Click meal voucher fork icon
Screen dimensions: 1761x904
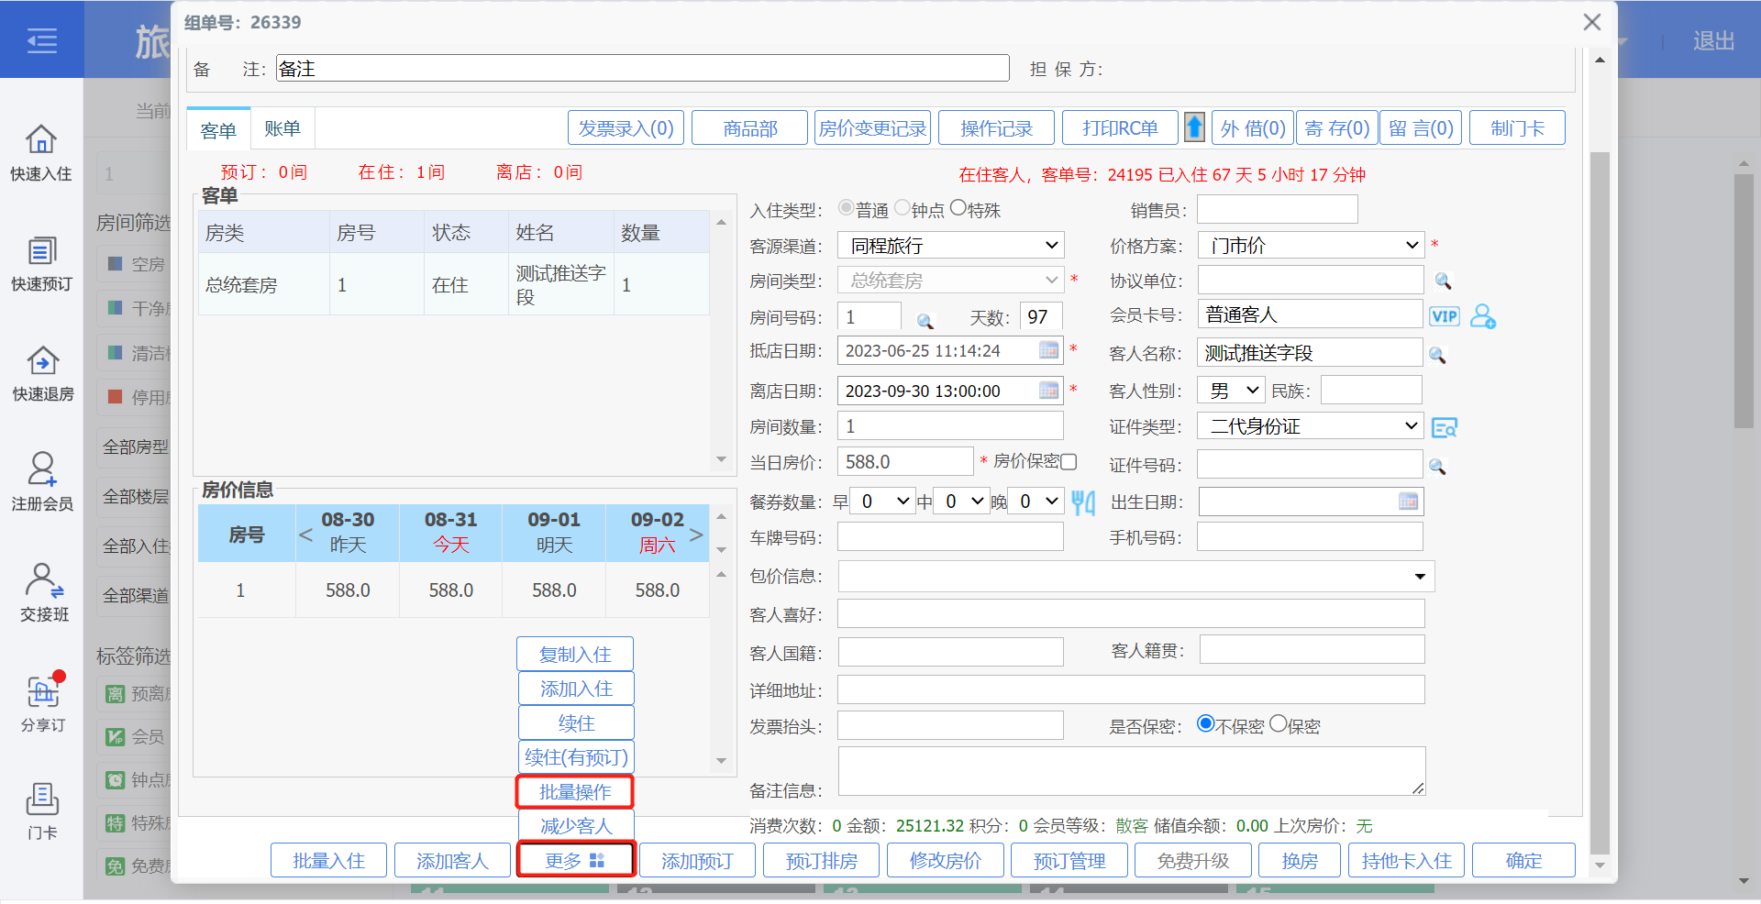(1083, 502)
